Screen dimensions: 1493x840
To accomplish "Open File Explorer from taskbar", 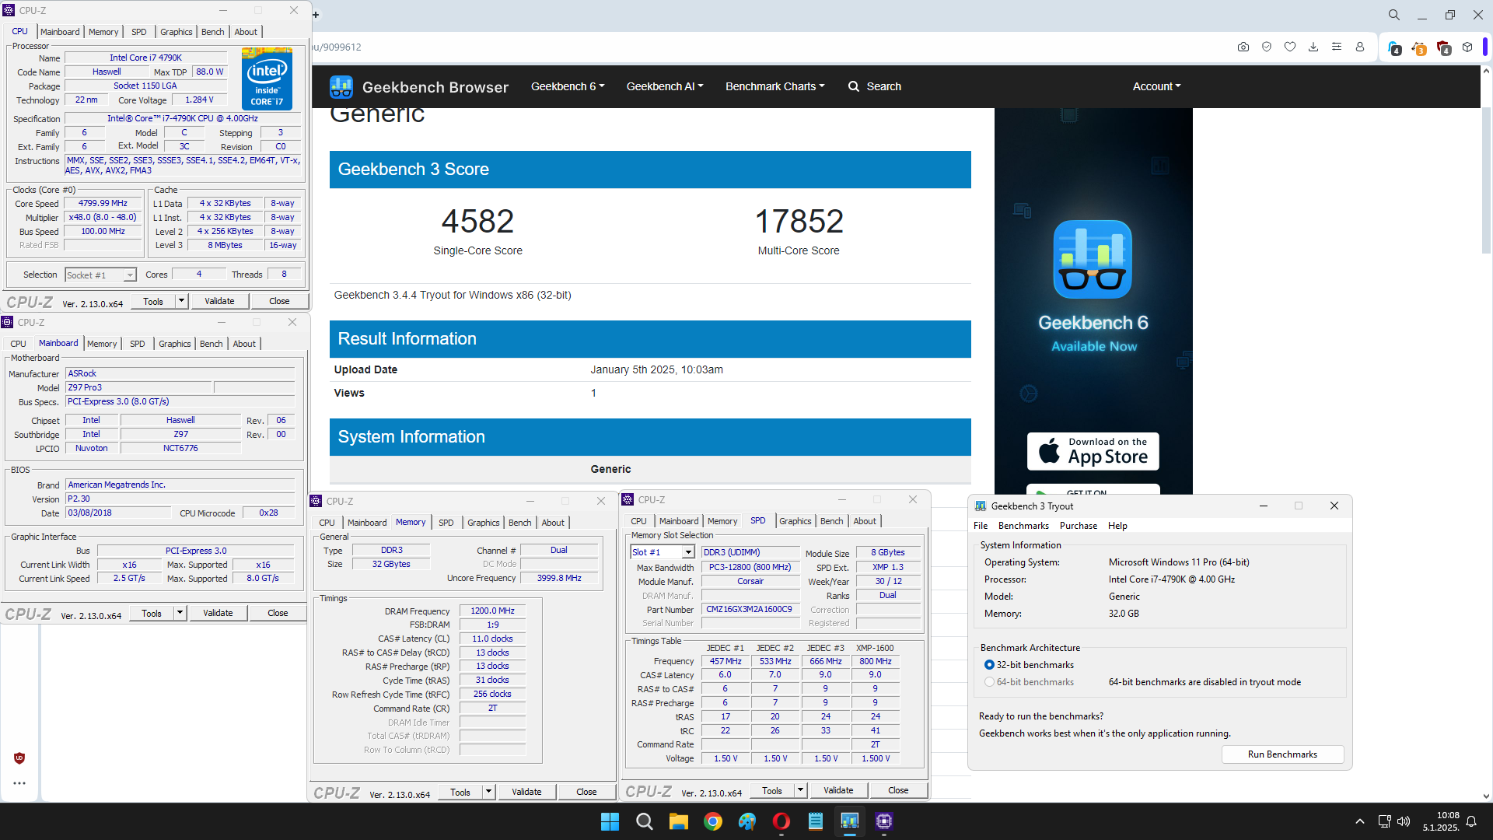I will [679, 821].
